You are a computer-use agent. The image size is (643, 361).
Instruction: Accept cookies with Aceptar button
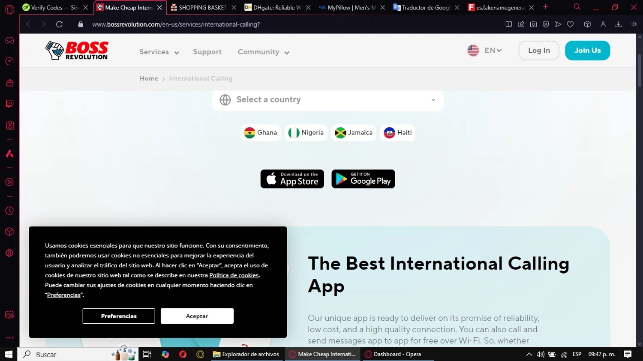coord(197,316)
